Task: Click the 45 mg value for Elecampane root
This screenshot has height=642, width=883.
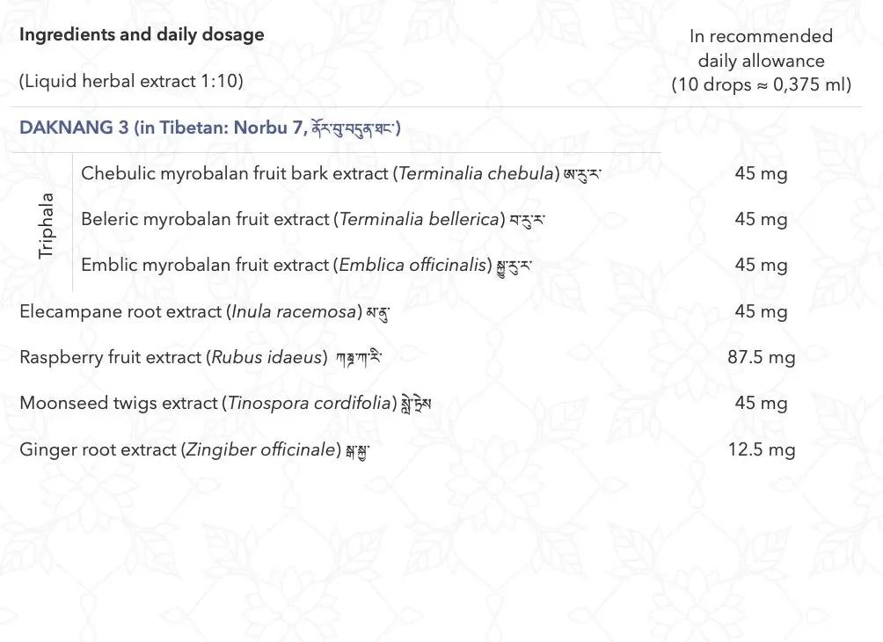Action: tap(761, 311)
